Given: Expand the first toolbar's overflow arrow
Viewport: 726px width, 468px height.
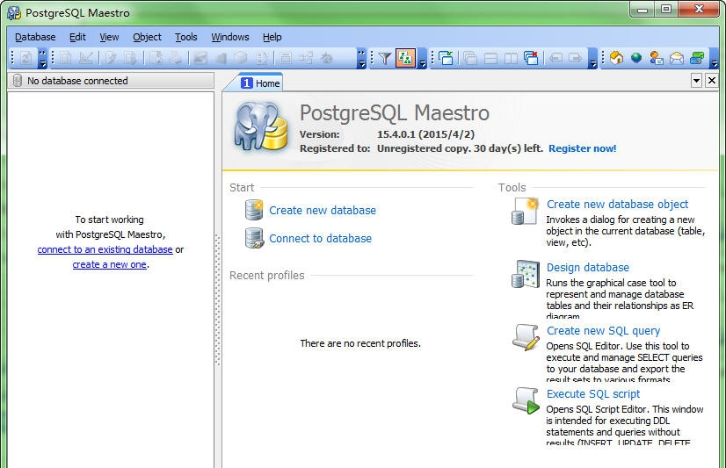Looking at the screenshot, I should pyautogui.click(x=42, y=58).
